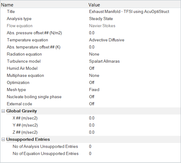Open the Advective Diffusive value
The width and height of the screenshot is (181, 163).
pos(107,40)
